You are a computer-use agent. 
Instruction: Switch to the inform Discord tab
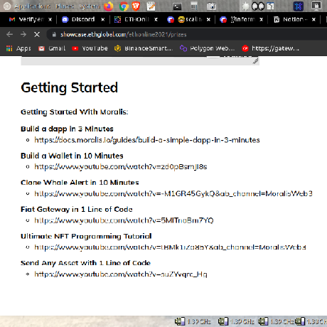[x=237, y=19]
